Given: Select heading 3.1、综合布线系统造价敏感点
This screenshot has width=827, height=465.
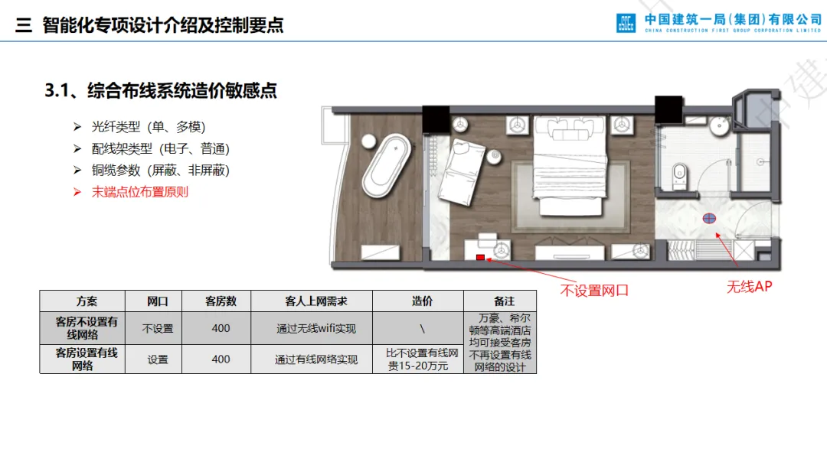Looking at the screenshot, I should pos(161,90).
